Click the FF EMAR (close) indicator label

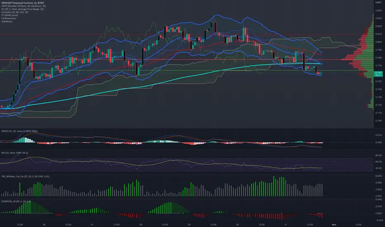[x=10, y=15]
